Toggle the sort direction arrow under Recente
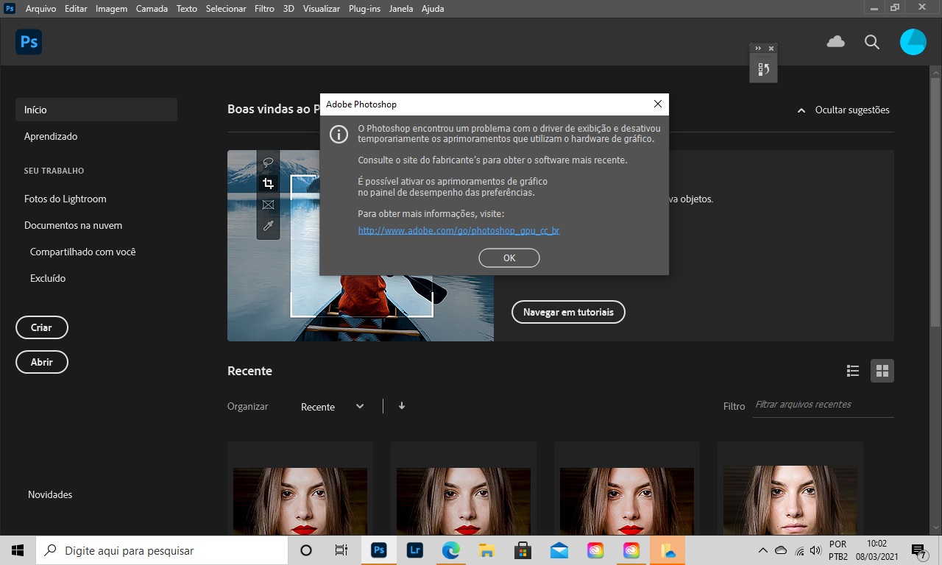The image size is (942, 565). (x=401, y=405)
